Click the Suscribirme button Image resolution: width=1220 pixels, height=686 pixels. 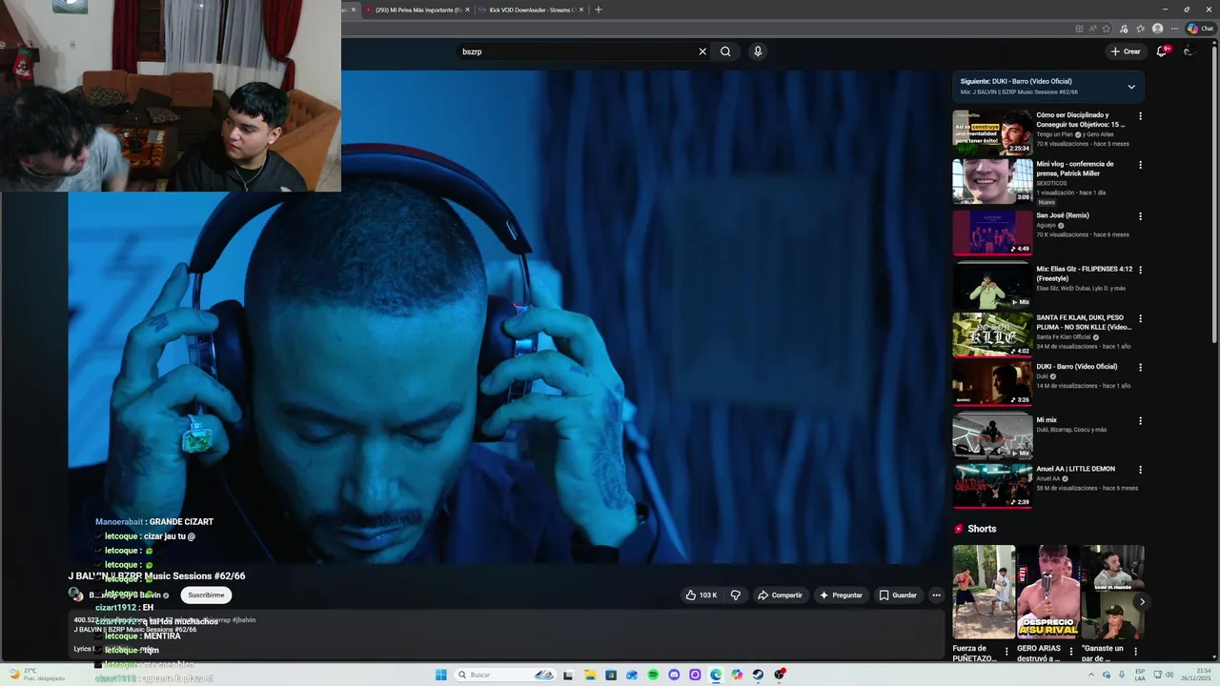[206, 595]
